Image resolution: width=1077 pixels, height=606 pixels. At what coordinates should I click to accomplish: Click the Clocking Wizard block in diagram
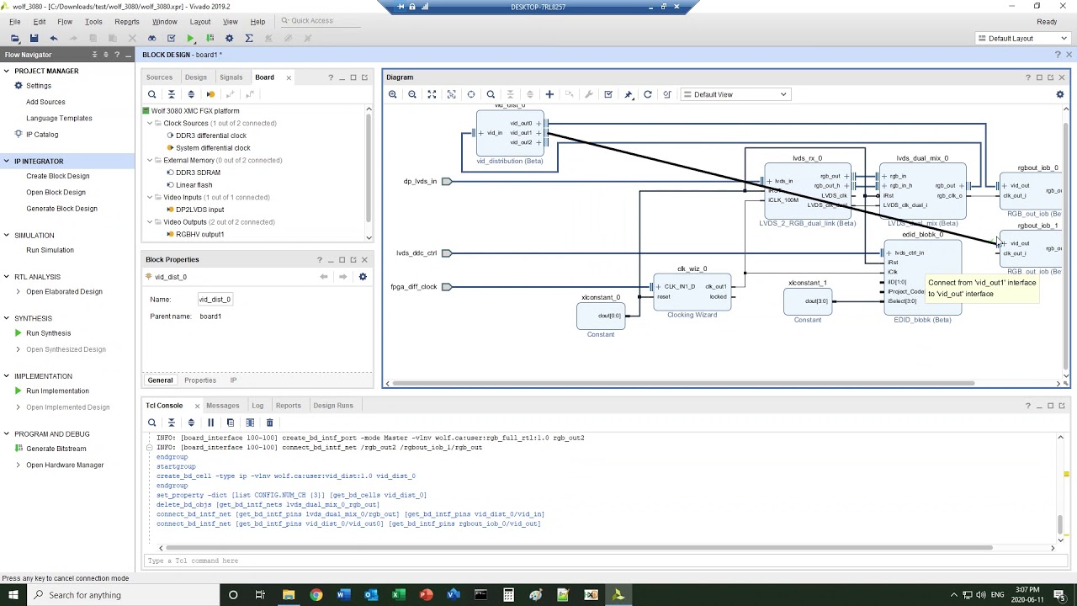[x=692, y=292]
